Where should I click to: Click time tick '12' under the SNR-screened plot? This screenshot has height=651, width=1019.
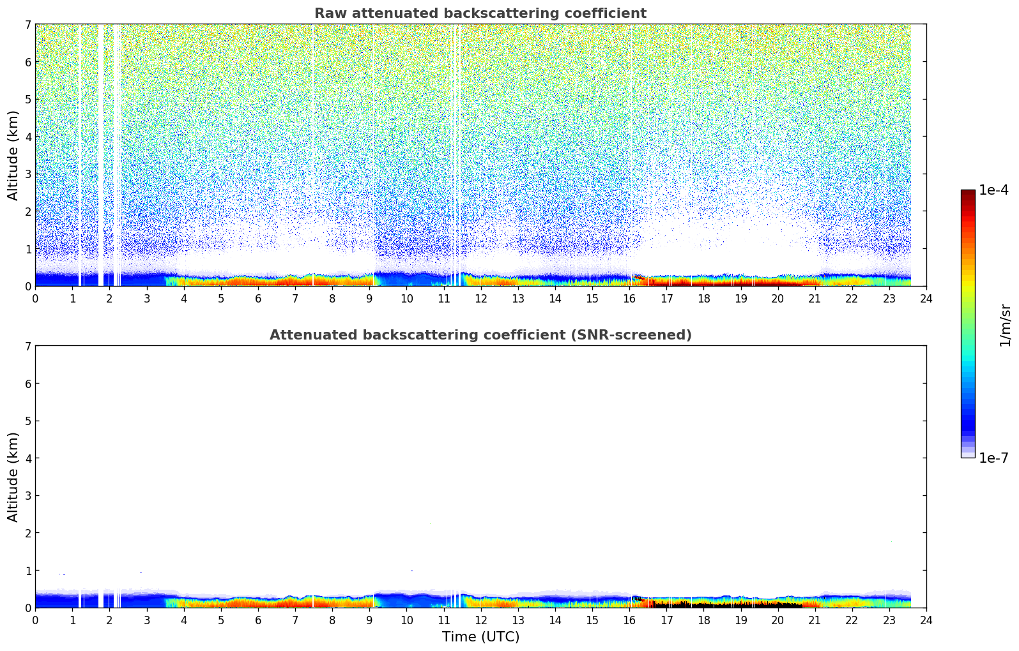click(480, 620)
